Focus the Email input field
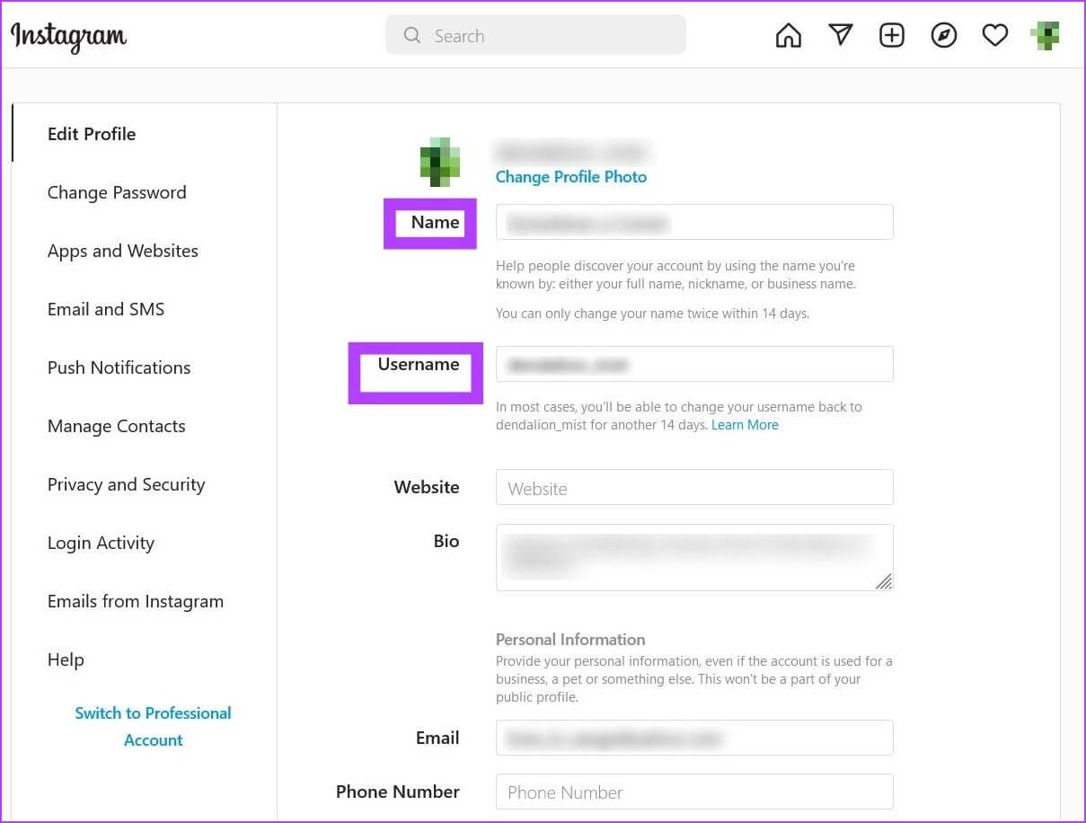Image resolution: width=1086 pixels, height=823 pixels. [x=694, y=738]
